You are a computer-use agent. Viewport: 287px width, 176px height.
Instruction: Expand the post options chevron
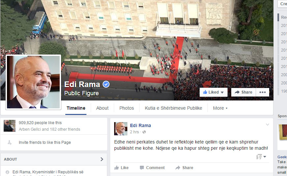[x=268, y=125]
